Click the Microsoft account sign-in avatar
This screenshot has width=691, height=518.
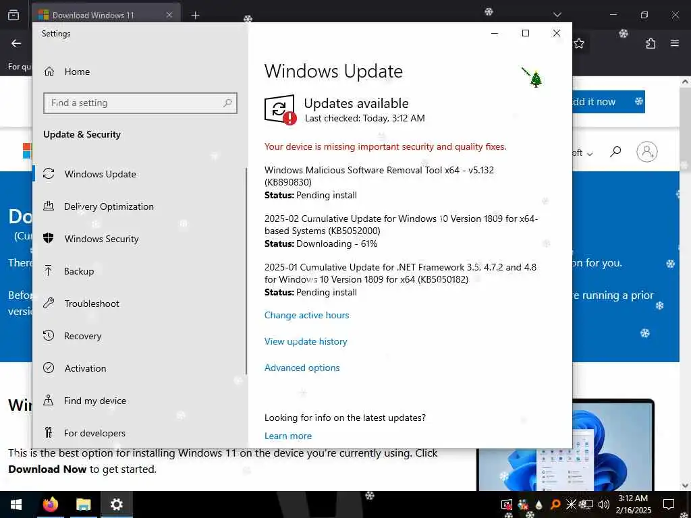pos(647,152)
